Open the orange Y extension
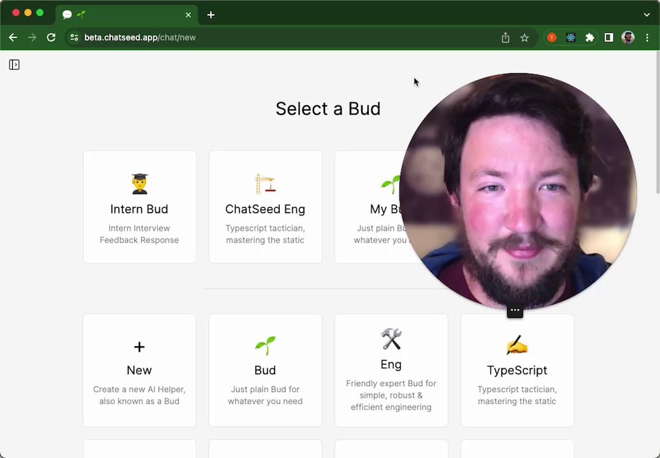Viewport: 660px width, 458px height. coord(552,38)
